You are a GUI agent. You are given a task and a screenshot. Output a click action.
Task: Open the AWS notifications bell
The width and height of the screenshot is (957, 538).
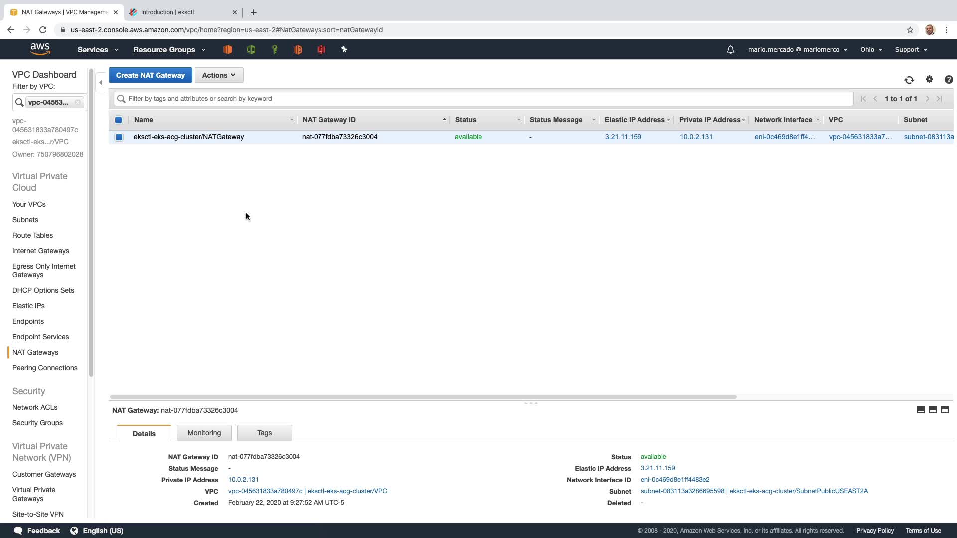tap(730, 50)
